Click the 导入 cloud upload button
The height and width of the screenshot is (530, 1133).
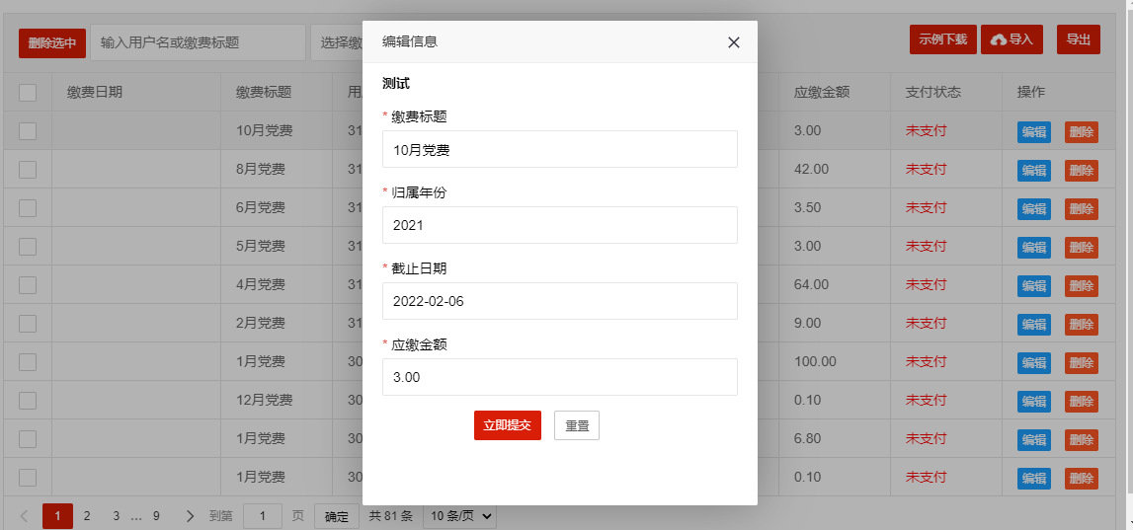tap(1012, 39)
